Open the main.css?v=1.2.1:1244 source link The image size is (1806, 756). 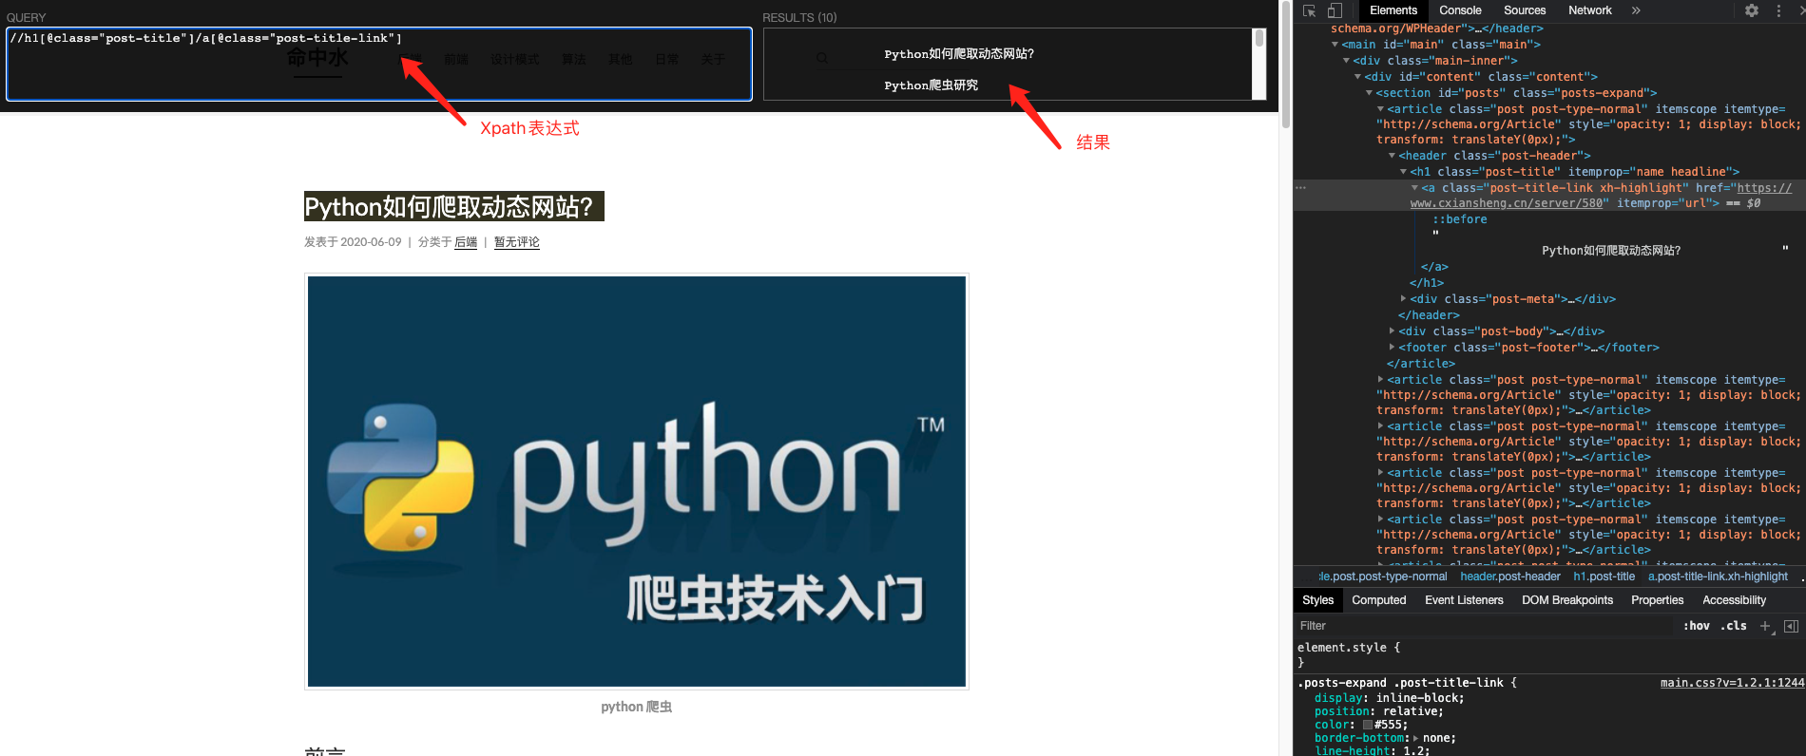[x=1732, y=683]
